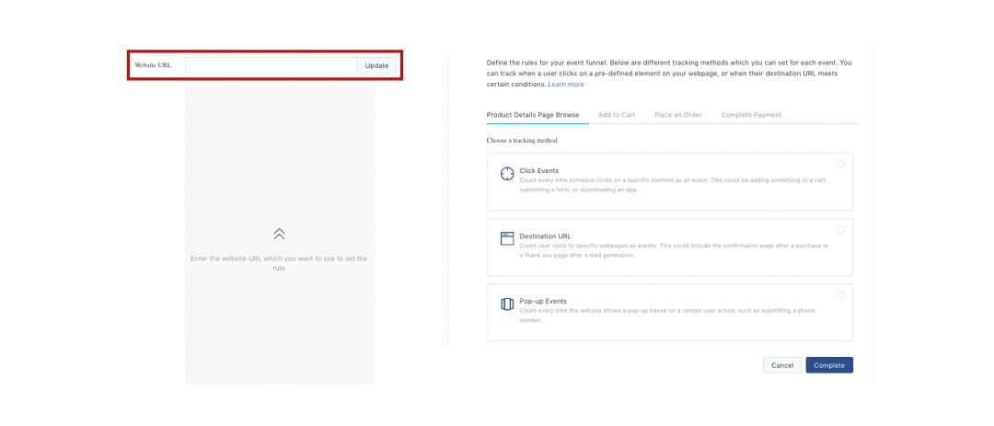Viewport: 994px width, 426px height.
Task: Click the blue Complete button
Action: tap(829, 365)
